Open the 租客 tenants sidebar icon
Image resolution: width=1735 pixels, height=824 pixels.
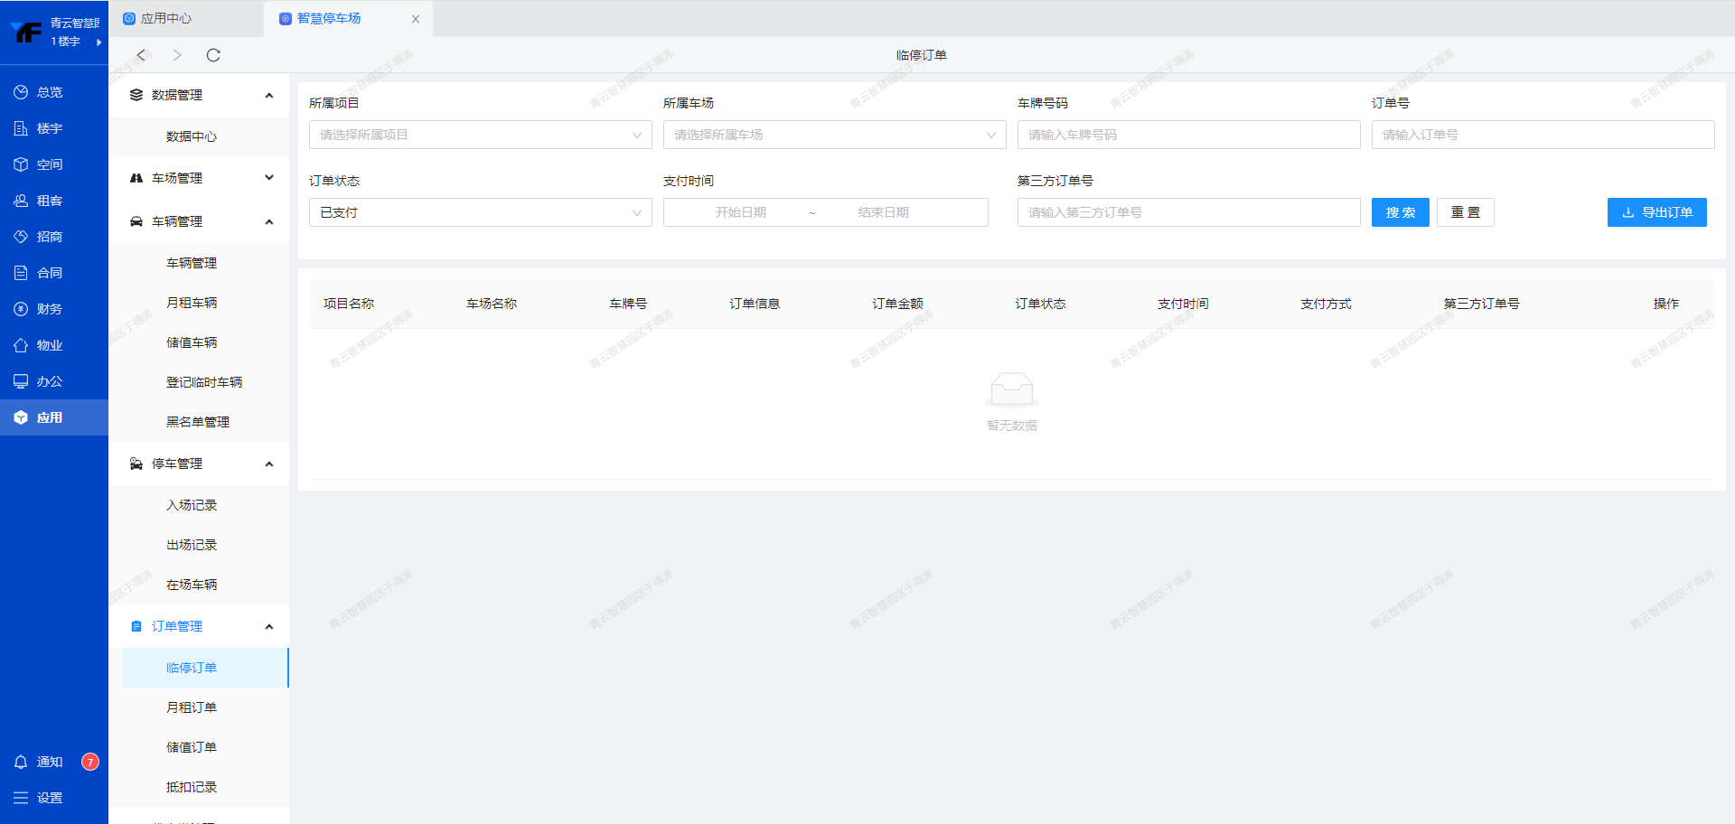(x=21, y=201)
